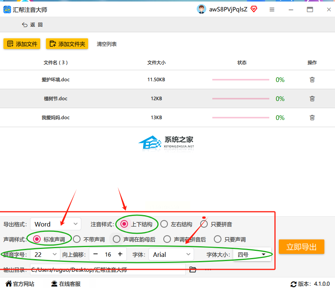This screenshot has width=335, height=288.
Task: Click the 版本: 4.1.0.0 version text
Action: 314,284
